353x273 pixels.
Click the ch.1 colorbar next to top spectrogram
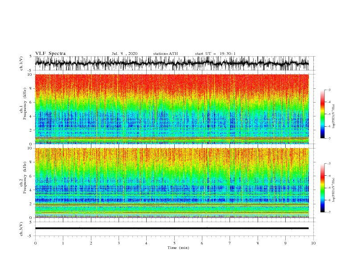click(x=322, y=114)
